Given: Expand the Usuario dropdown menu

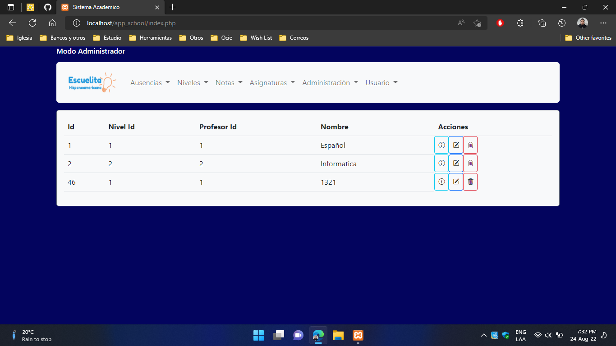Looking at the screenshot, I should pyautogui.click(x=381, y=82).
